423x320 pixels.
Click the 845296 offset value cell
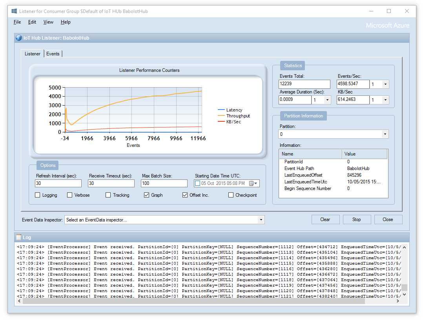pyautogui.click(x=354, y=175)
